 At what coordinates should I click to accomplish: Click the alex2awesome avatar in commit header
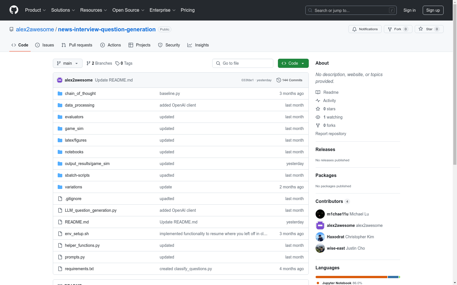(x=60, y=80)
